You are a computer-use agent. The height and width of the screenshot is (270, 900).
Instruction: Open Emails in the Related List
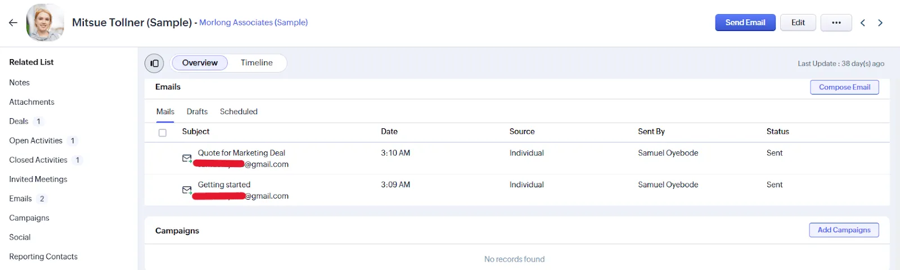(20, 199)
